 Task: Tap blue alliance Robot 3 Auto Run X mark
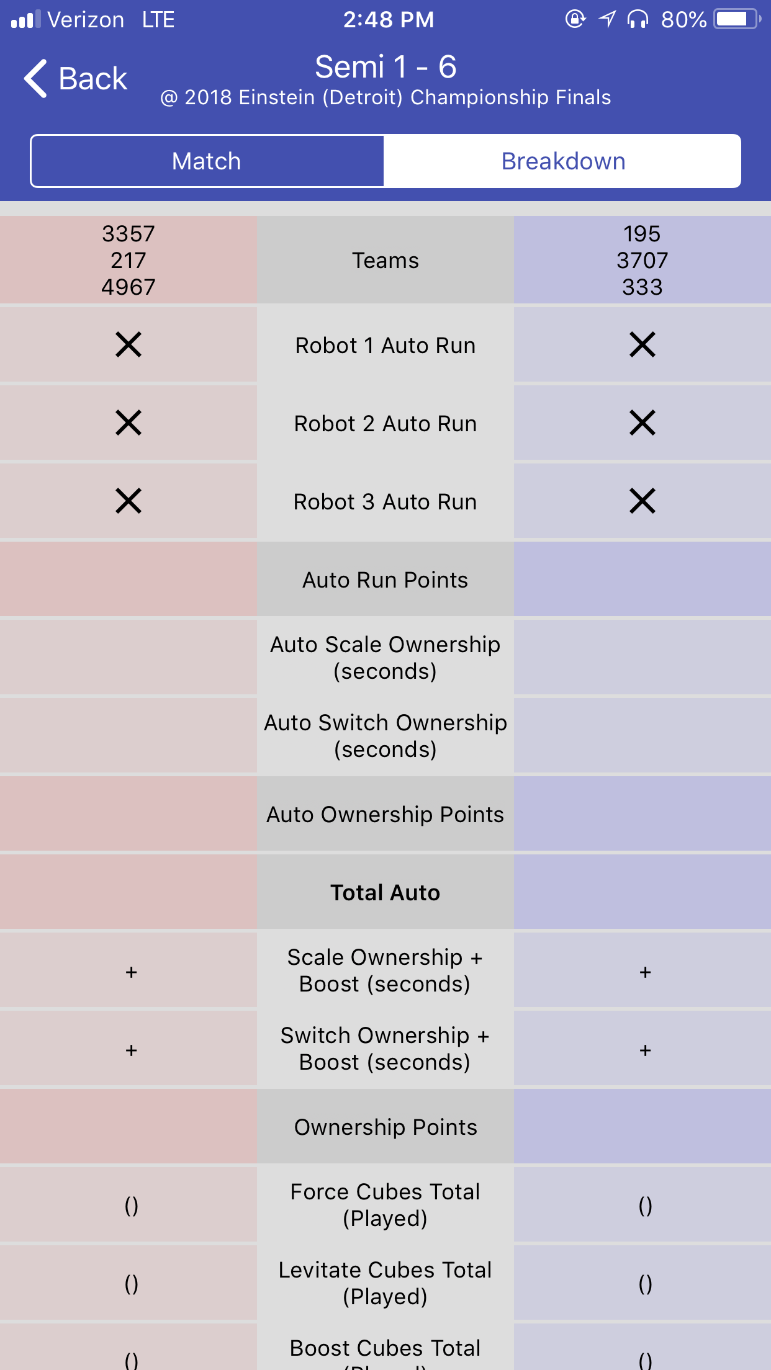[x=642, y=501]
